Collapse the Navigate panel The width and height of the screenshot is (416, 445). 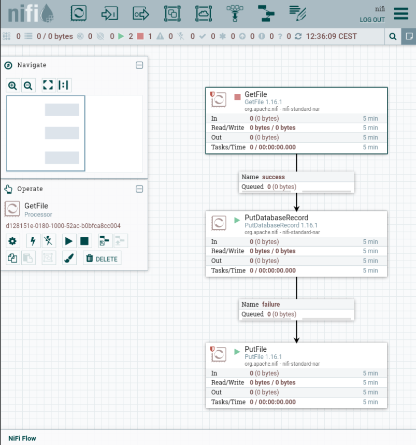click(x=139, y=65)
